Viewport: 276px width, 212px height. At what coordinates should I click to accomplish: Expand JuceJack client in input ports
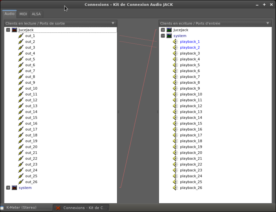[163, 30]
